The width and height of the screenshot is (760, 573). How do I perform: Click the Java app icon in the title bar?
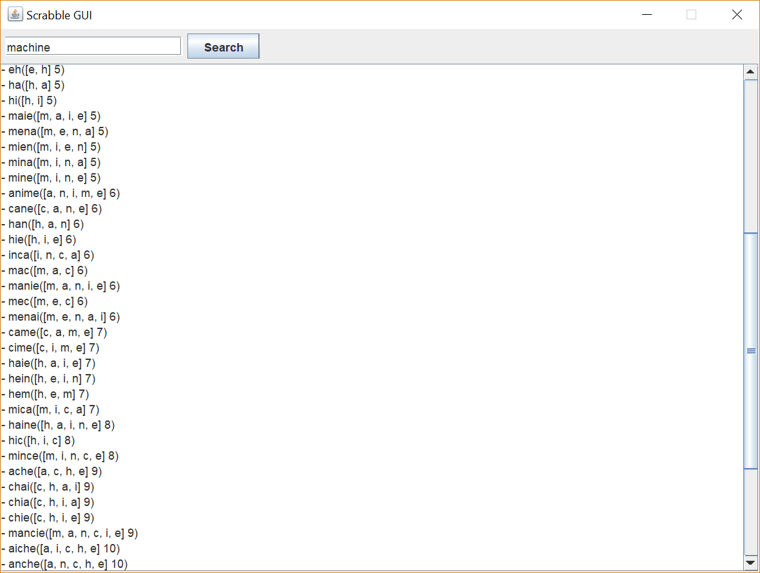pyautogui.click(x=15, y=15)
